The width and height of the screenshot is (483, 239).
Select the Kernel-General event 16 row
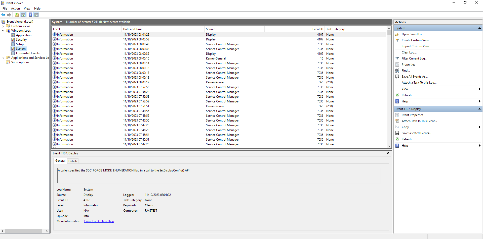[219, 58]
